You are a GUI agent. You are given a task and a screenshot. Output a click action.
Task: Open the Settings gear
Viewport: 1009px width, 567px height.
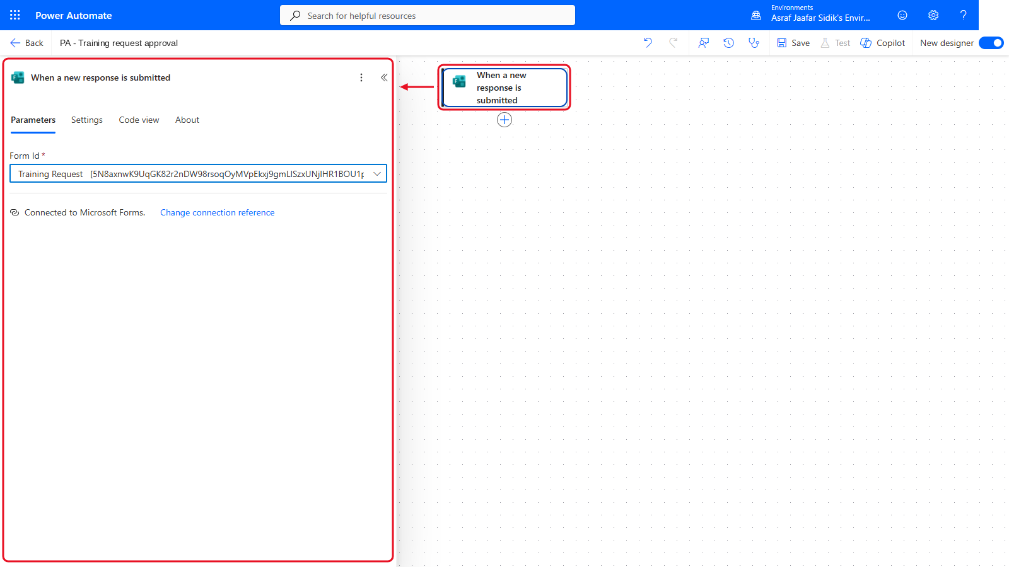pos(933,15)
